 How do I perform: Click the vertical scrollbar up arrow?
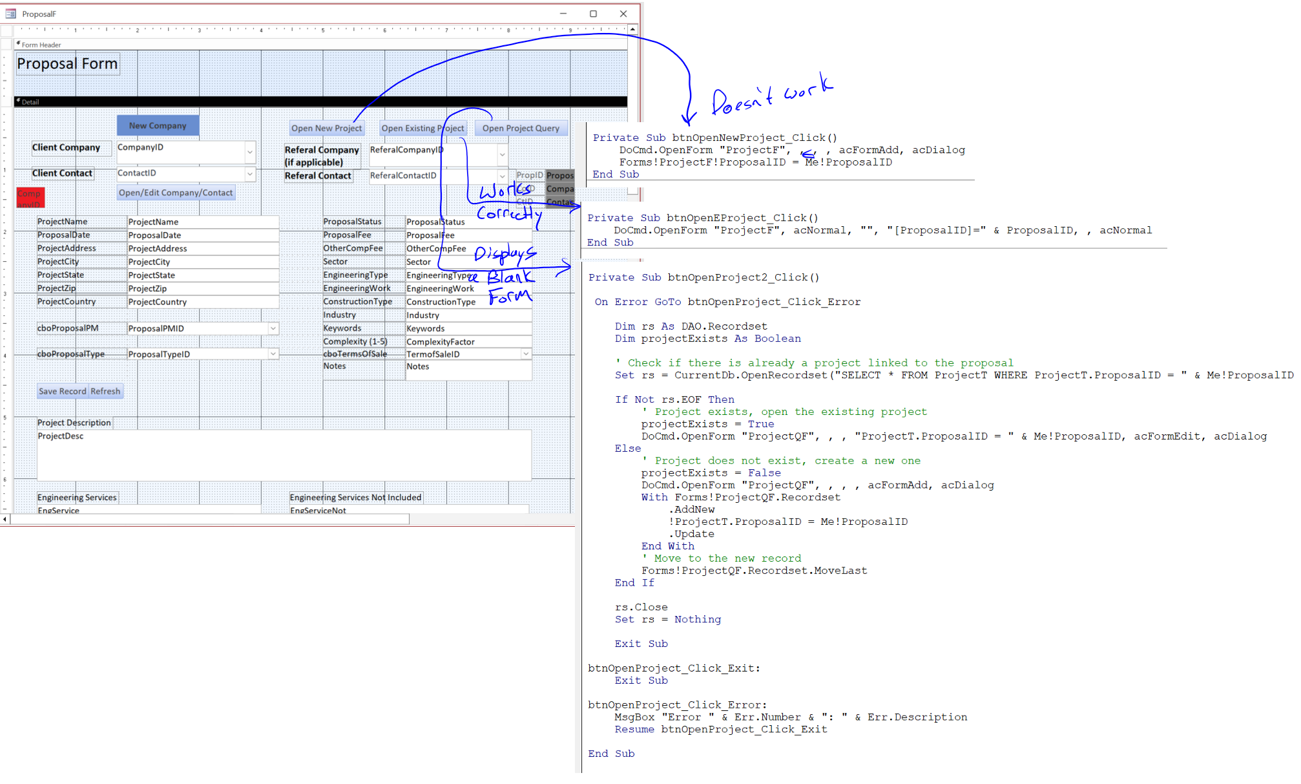633,30
